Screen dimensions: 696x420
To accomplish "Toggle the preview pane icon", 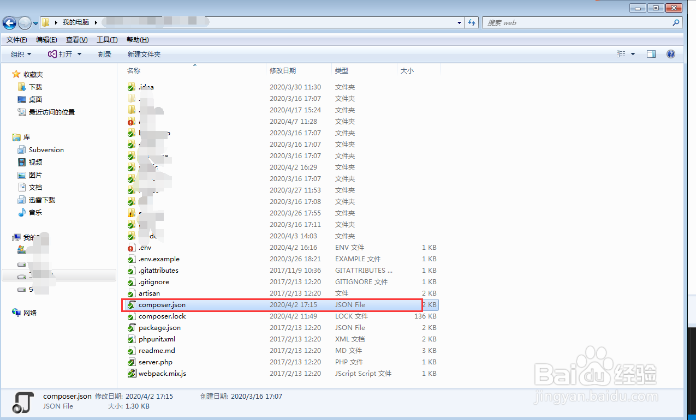I will [651, 54].
